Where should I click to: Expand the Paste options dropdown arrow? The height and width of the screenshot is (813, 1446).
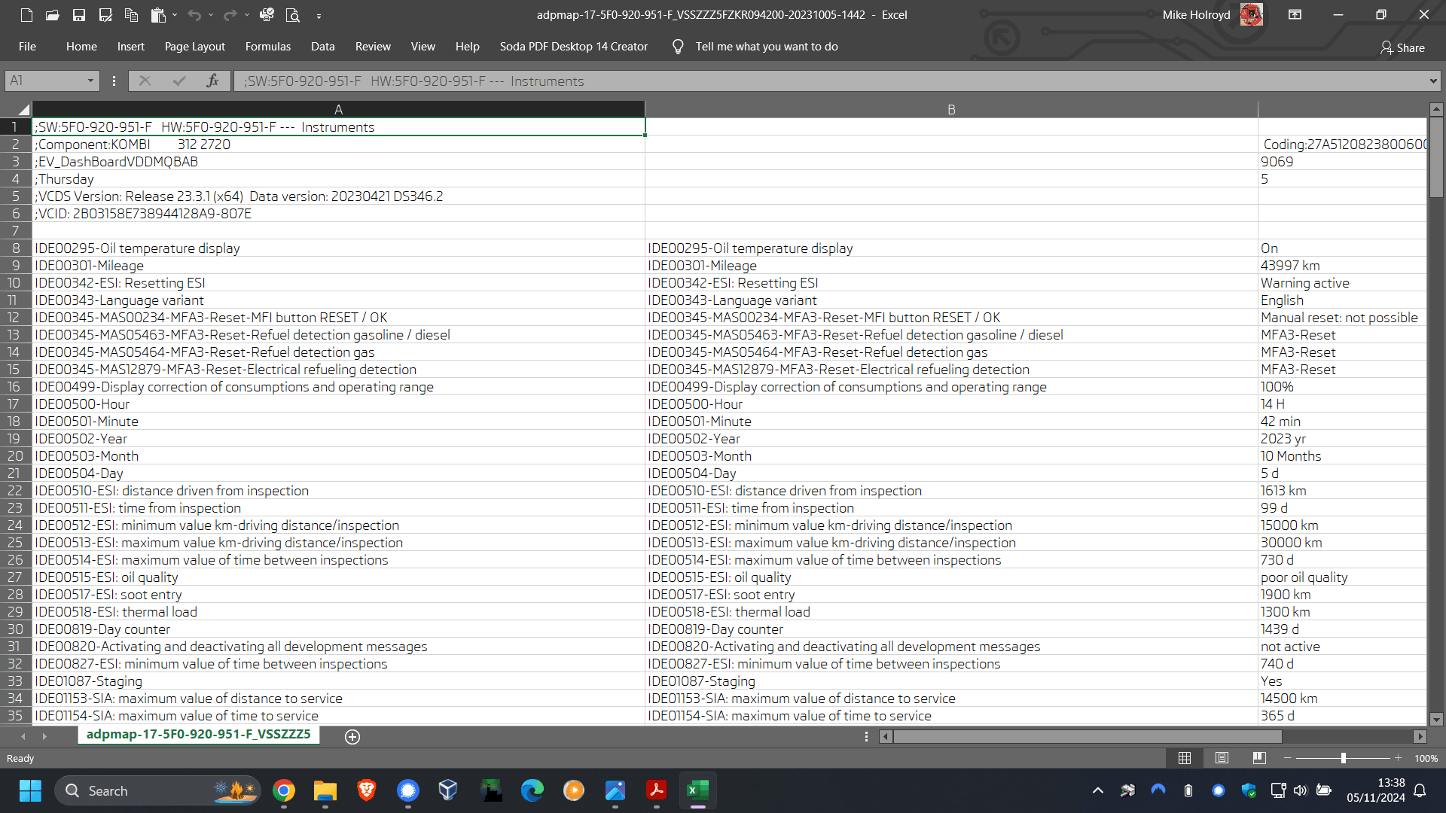[175, 15]
